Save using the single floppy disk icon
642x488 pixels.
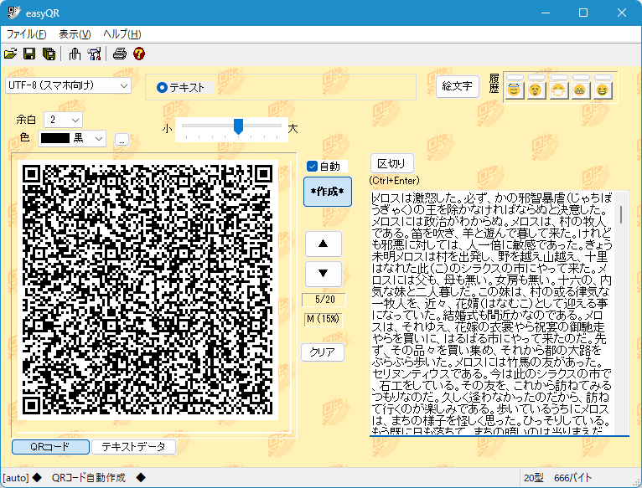click(29, 54)
